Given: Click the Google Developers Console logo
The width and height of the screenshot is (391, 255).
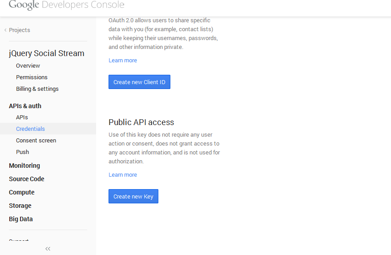Looking at the screenshot, I should (x=67, y=5).
